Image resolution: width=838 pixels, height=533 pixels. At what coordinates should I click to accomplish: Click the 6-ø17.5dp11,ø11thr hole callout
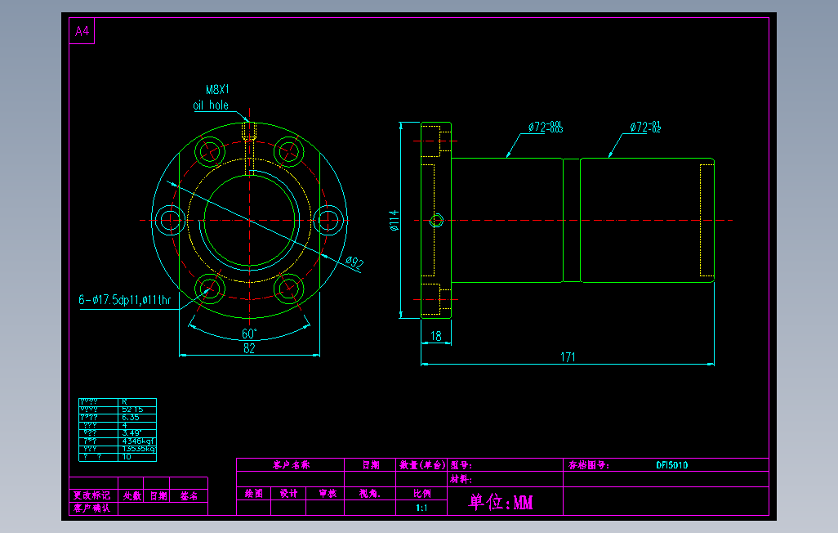pyautogui.click(x=124, y=300)
